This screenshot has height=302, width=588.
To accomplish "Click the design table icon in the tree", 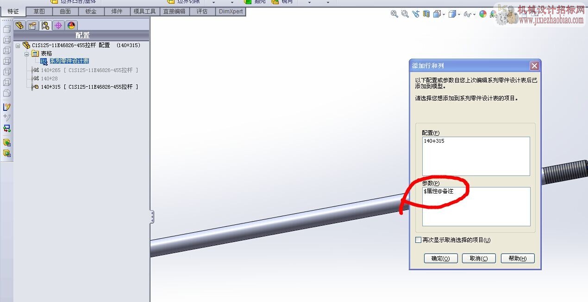I will [x=44, y=61].
